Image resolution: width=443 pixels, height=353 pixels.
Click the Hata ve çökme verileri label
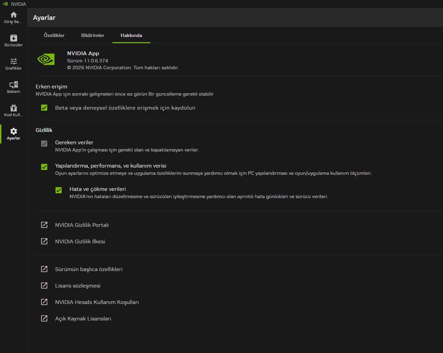(98, 189)
